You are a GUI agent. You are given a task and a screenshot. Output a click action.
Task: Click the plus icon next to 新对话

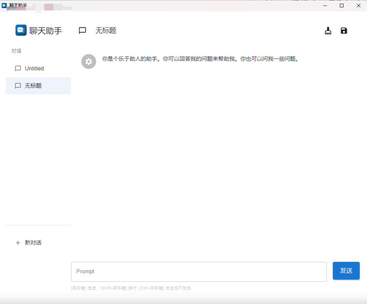tap(18, 243)
